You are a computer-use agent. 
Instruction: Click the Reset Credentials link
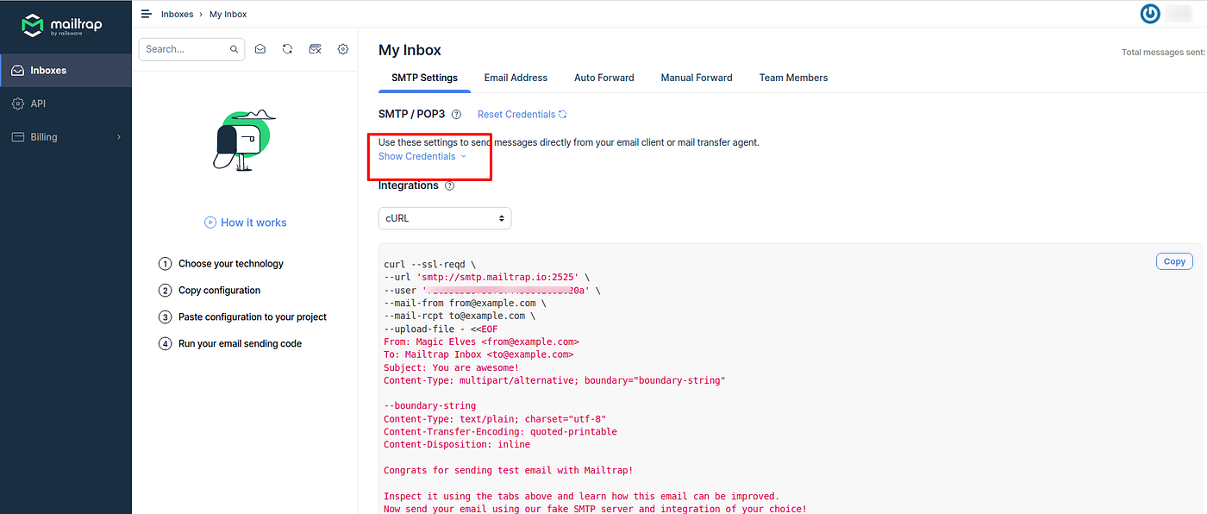[516, 115]
